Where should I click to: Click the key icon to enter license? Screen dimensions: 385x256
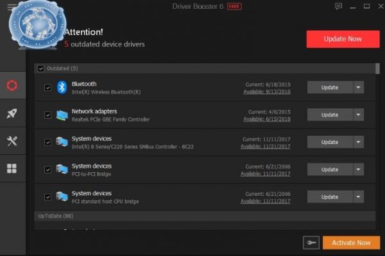pyautogui.click(x=311, y=243)
